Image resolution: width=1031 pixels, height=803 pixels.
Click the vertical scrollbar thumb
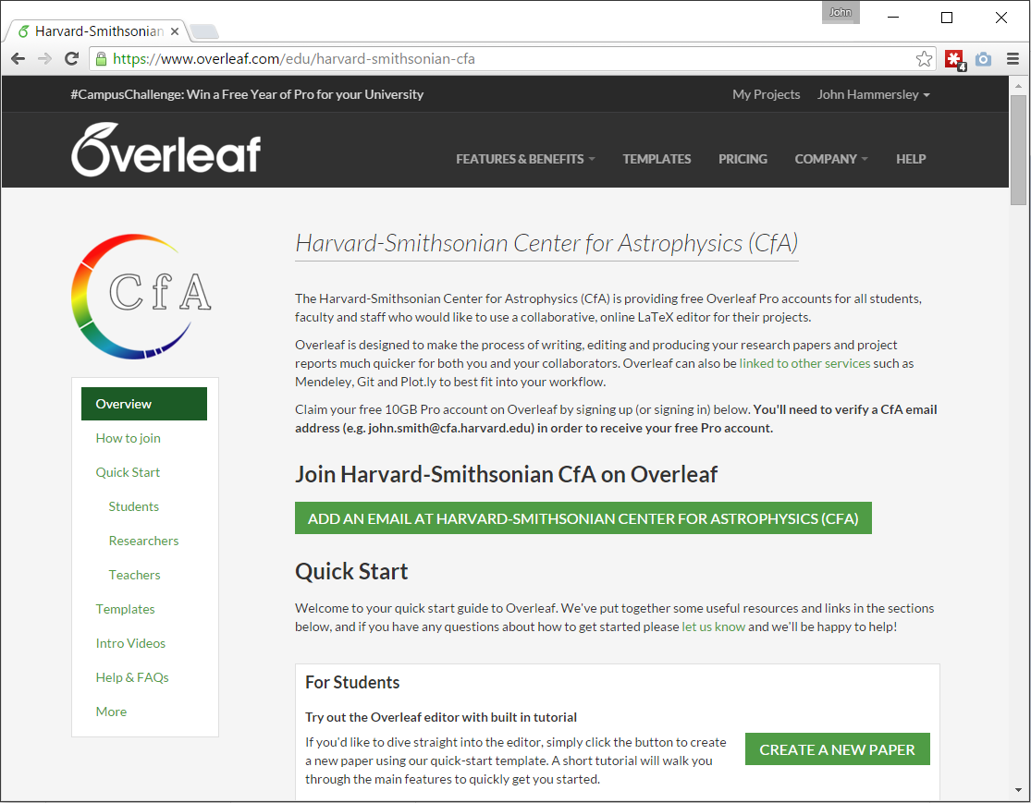click(x=1018, y=149)
